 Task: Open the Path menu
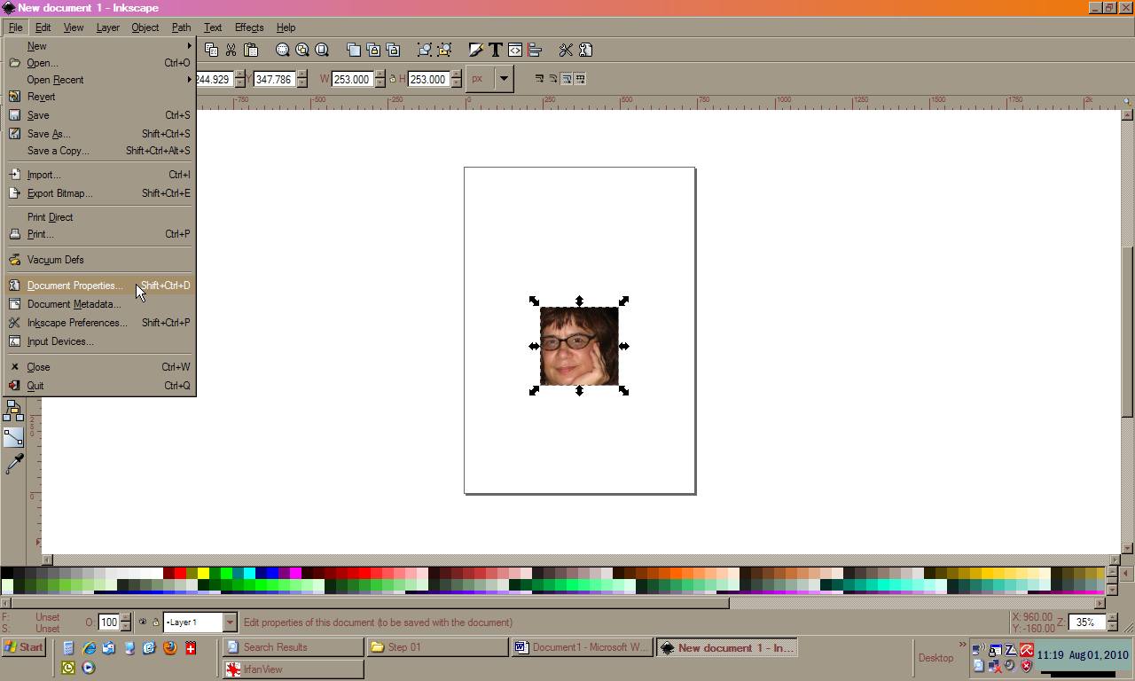click(x=181, y=27)
